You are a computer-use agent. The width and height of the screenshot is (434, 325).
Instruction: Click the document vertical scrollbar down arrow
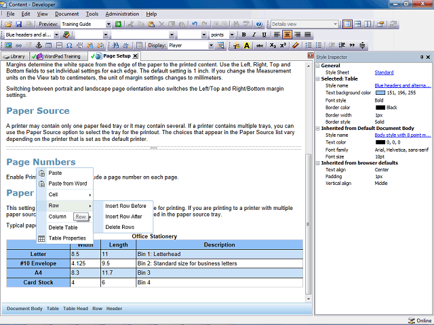(x=309, y=299)
